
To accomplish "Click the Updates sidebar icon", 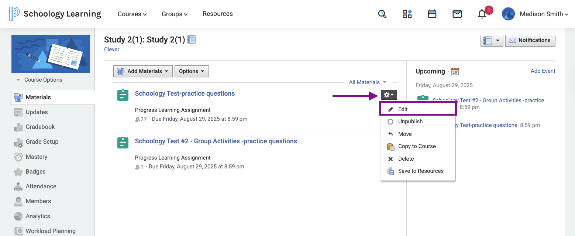I will (18, 112).
